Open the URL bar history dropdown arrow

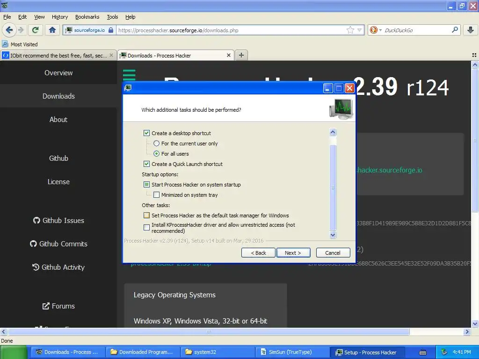(x=360, y=30)
